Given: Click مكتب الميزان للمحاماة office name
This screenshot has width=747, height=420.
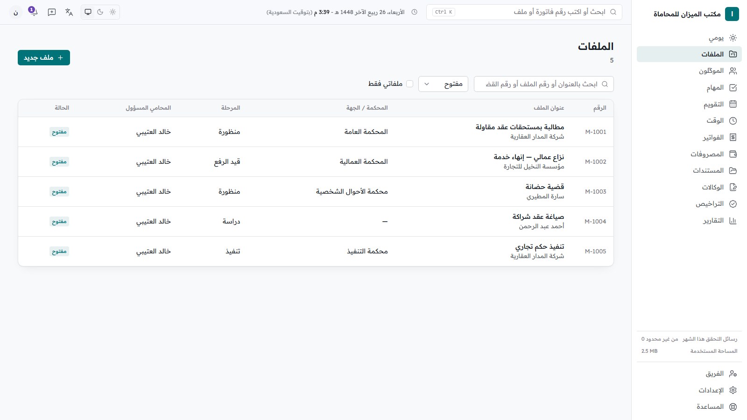Looking at the screenshot, I should [687, 14].
